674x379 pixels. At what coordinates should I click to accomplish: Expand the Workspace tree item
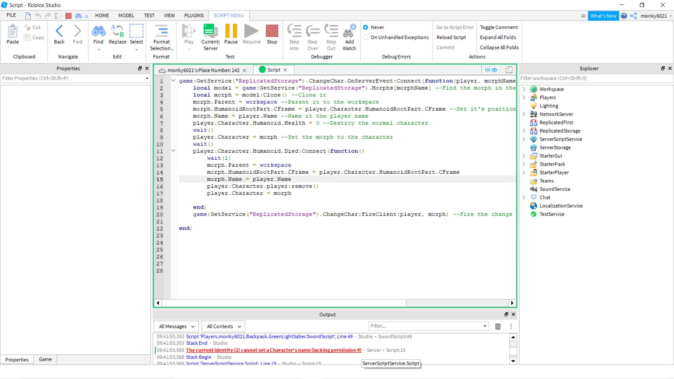point(524,89)
